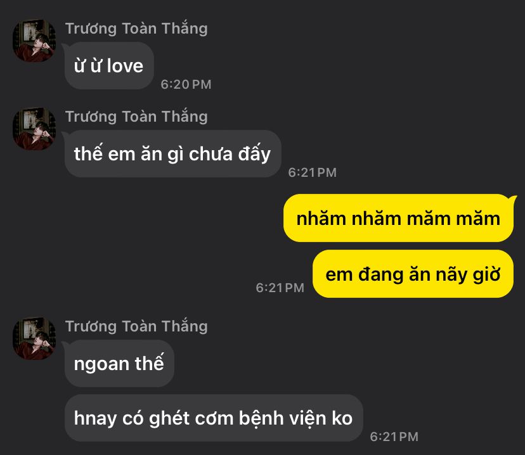Click 'măm măm' text in the yellow bubble
525x455 pixels.
(453, 219)
